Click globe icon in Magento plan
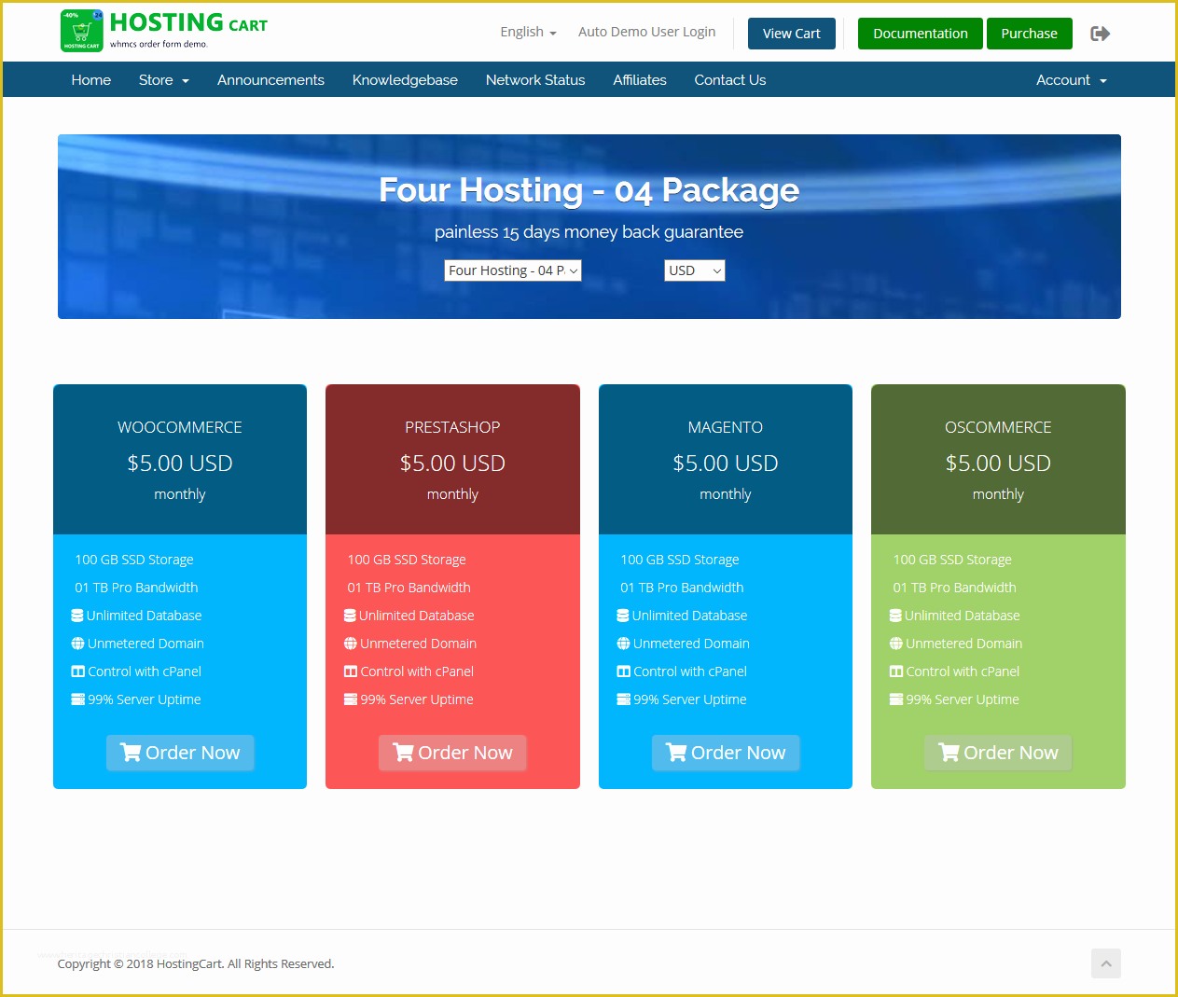This screenshot has height=997, width=1178. pyautogui.click(x=624, y=644)
